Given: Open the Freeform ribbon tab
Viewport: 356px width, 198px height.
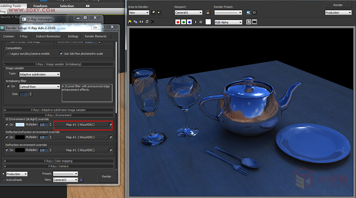Looking at the screenshot, I should click(x=40, y=6).
